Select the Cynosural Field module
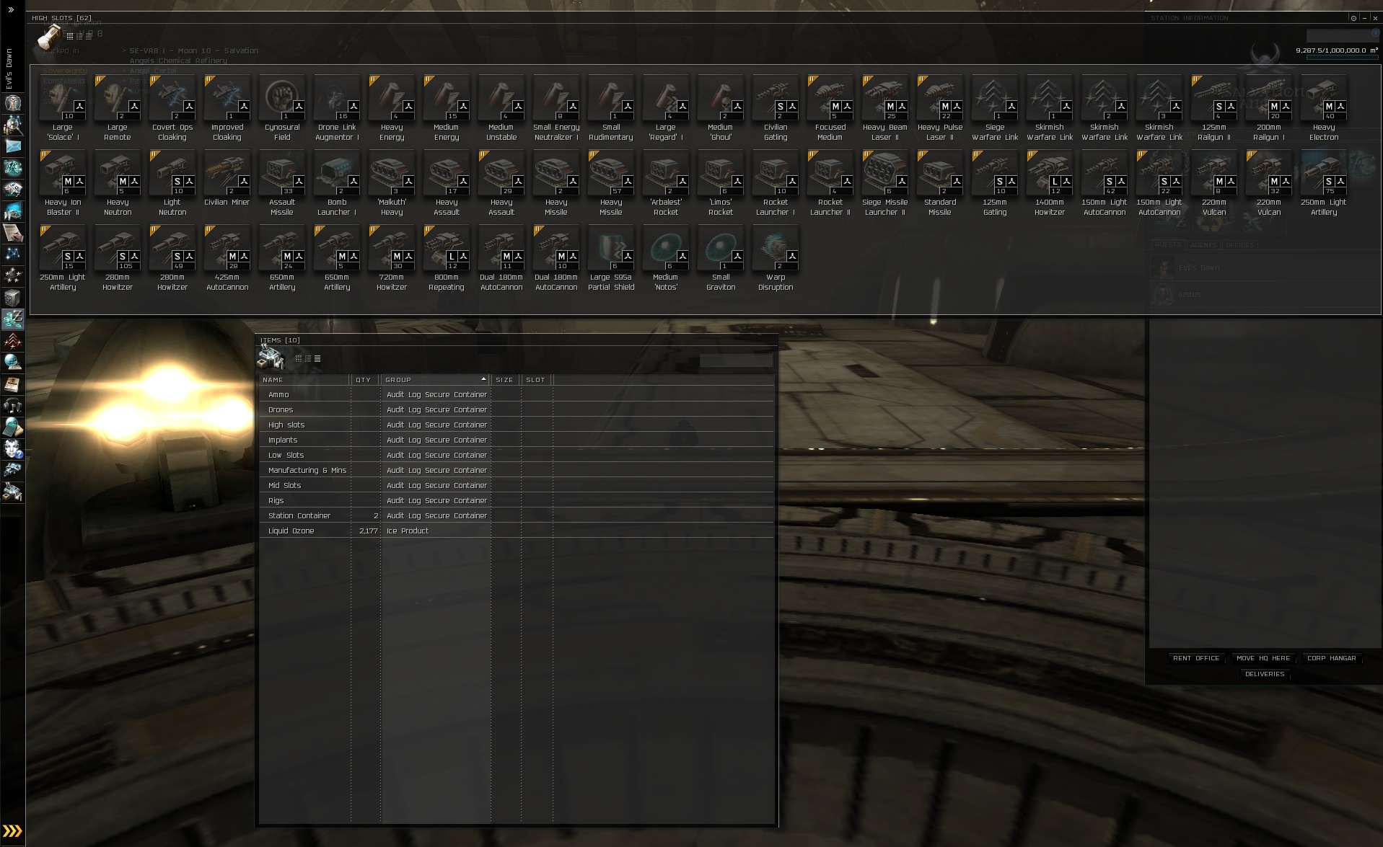The height and width of the screenshot is (847, 1383). pyautogui.click(x=282, y=108)
